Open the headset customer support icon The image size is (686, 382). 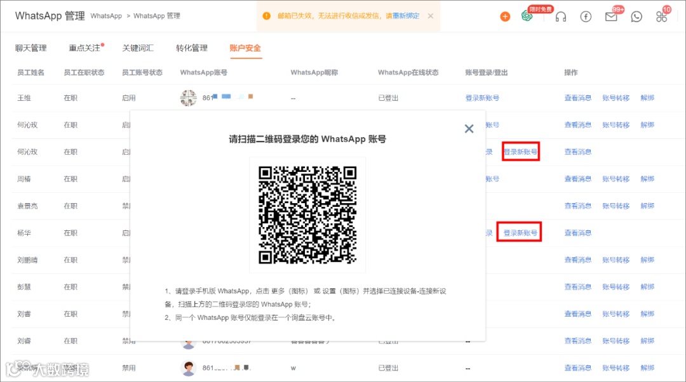[560, 16]
